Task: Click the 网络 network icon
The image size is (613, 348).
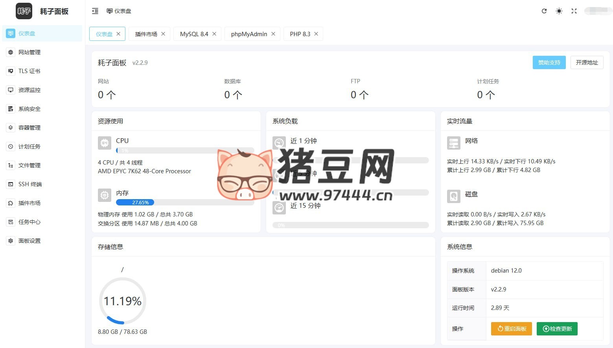Action: [x=454, y=143]
